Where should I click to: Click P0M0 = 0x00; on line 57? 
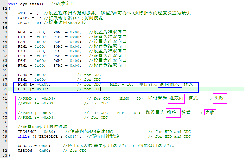point(68,32)
